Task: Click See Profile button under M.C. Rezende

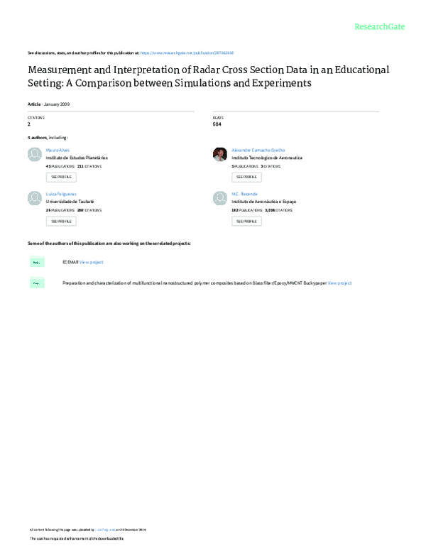Action: 246,221
